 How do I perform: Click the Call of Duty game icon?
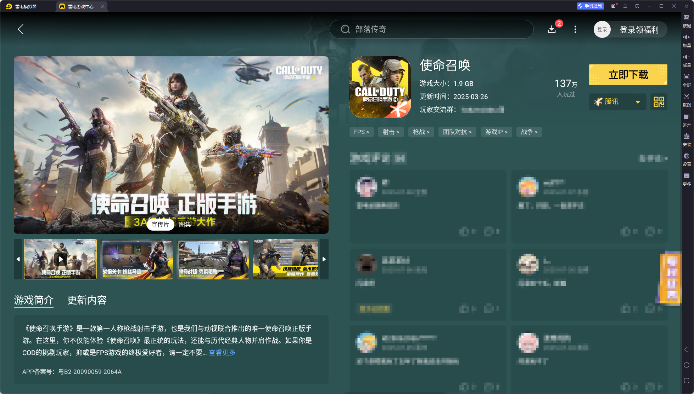coord(380,87)
